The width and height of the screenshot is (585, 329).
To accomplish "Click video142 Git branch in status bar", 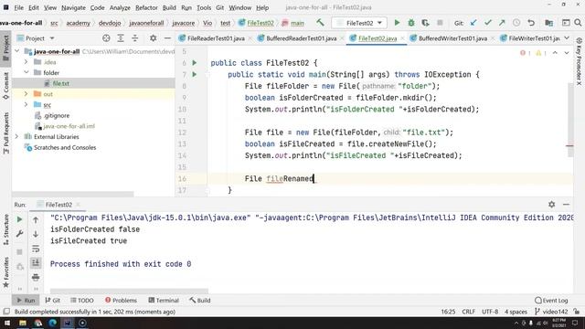I will pyautogui.click(x=551, y=312).
